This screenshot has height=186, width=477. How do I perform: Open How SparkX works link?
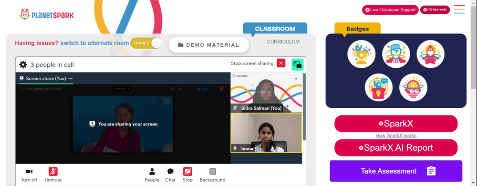click(x=396, y=135)
